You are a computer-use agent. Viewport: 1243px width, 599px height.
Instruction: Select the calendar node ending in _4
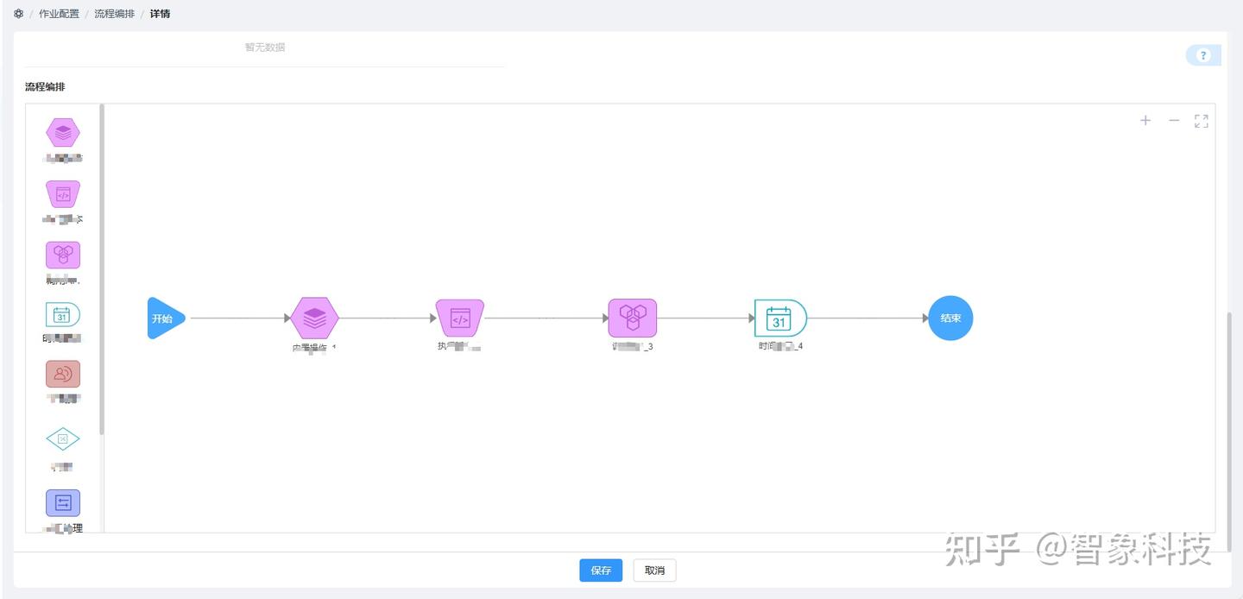[779, 318]
